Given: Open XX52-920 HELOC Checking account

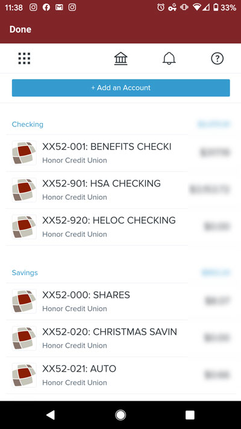Looking at the screenshot, I should click(x=120, y=227).
